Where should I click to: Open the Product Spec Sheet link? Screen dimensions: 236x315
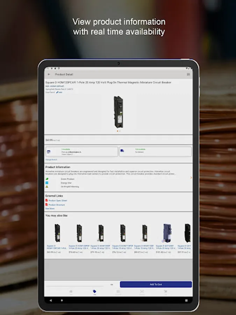58,201
